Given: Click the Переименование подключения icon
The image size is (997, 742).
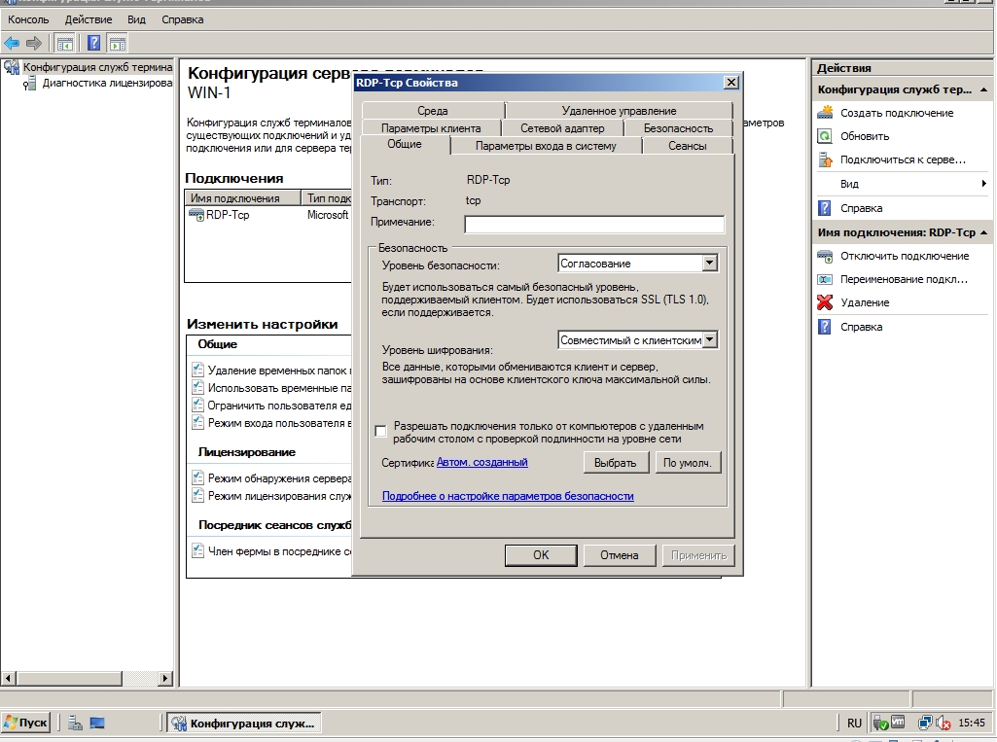Looking at the screenshot, I should point(825,279).
